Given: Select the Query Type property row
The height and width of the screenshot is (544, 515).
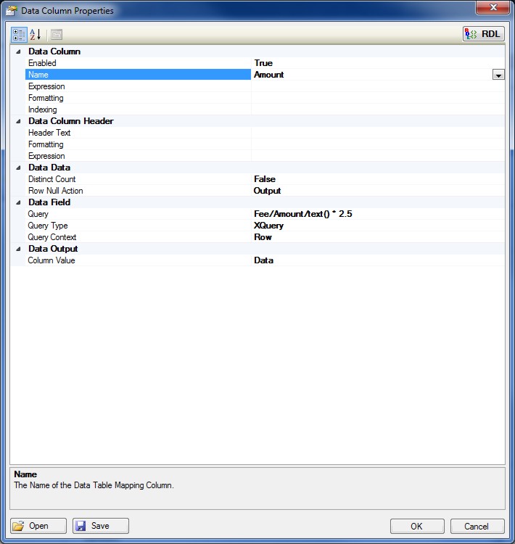Looking at the screenshot, I should [x=47, y=226].
